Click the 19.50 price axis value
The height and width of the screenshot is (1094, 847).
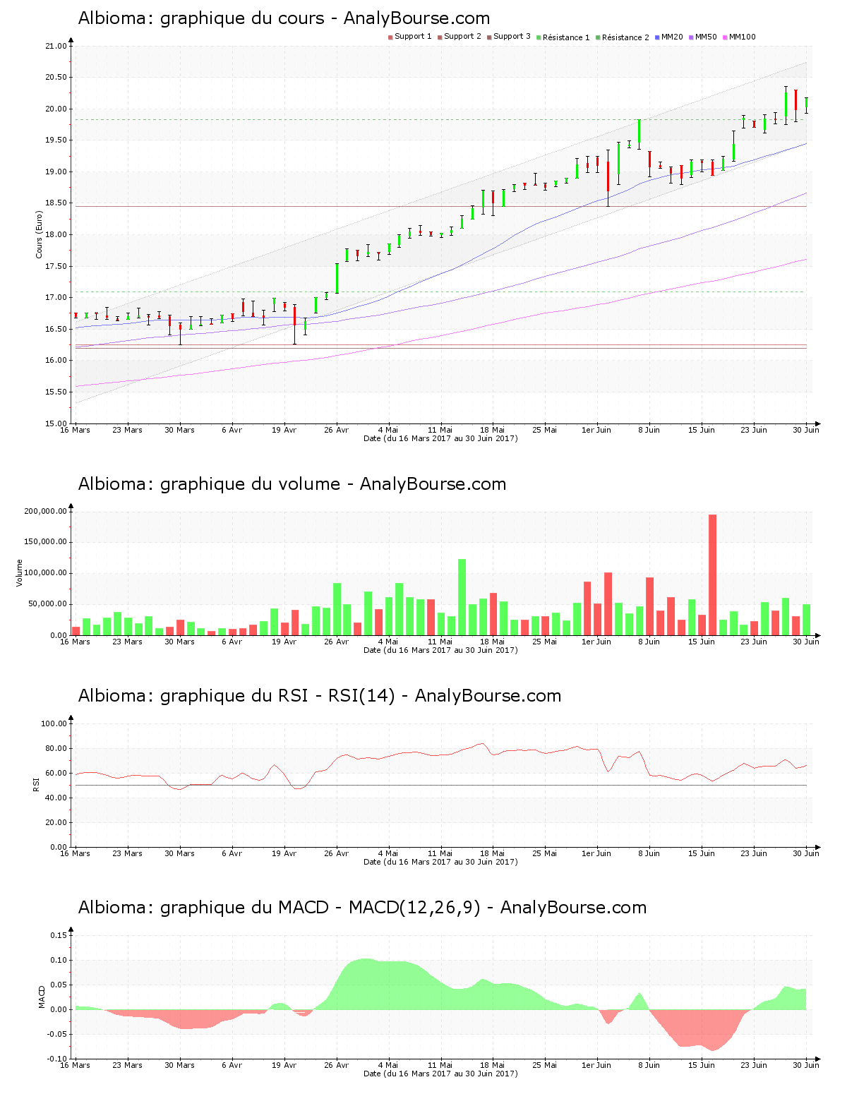(x=56, y=140)
